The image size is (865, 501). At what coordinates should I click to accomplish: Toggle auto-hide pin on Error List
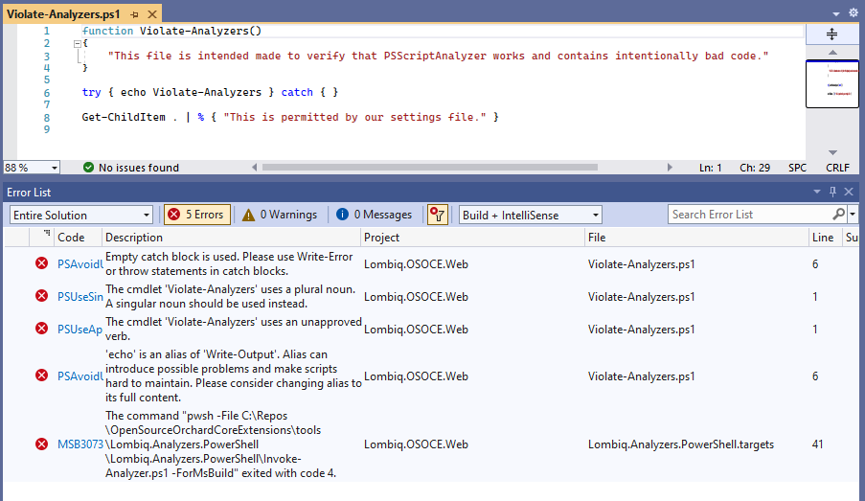coord(833,192)
